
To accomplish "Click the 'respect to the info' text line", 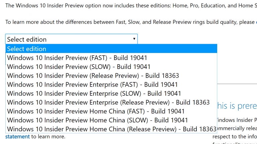I will coord(235,136).
